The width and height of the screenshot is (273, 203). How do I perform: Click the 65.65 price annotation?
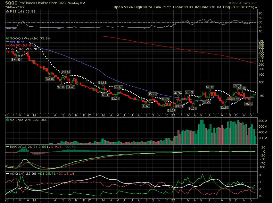118,87
